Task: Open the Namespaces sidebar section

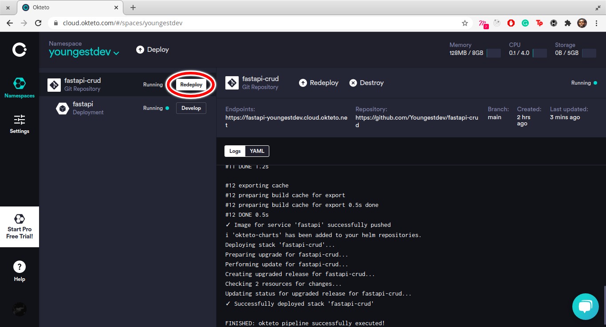Action: (20, 88)
